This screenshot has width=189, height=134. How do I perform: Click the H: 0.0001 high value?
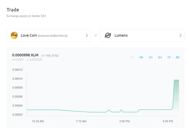[18, 60]
